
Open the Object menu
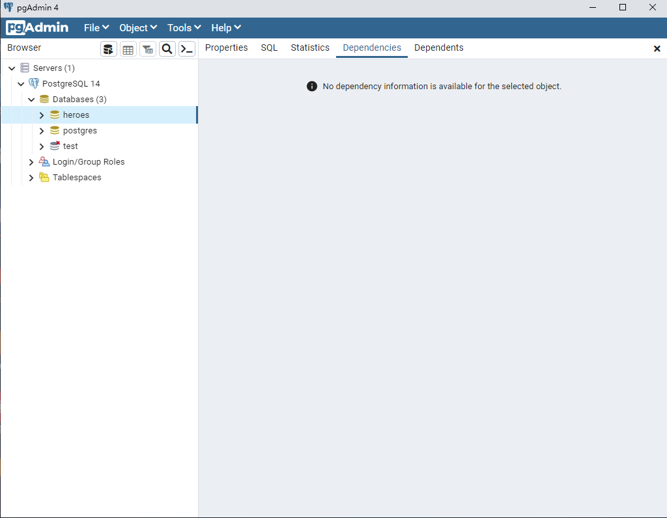tap(137, 27)
